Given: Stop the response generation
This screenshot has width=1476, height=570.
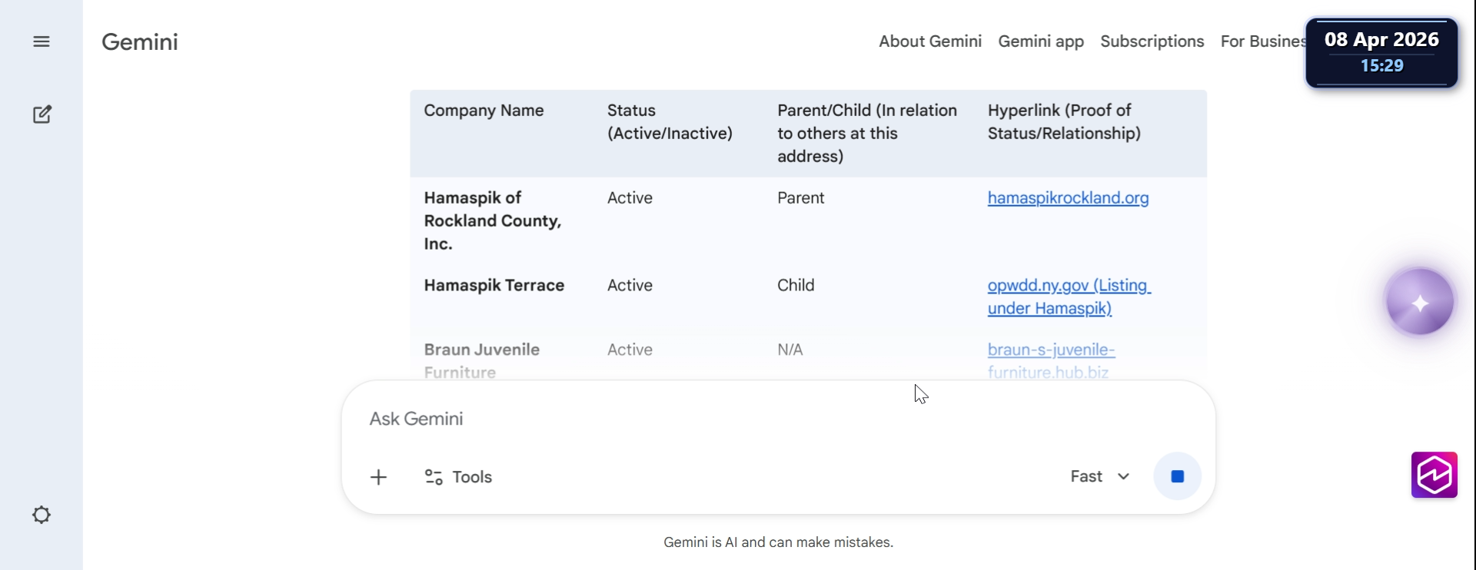Looking at the screenshot, I should coord(1177,477).
